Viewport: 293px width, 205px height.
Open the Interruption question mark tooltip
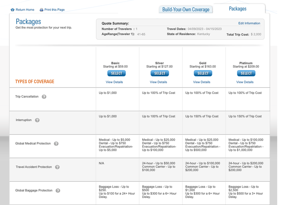point(37,120)
